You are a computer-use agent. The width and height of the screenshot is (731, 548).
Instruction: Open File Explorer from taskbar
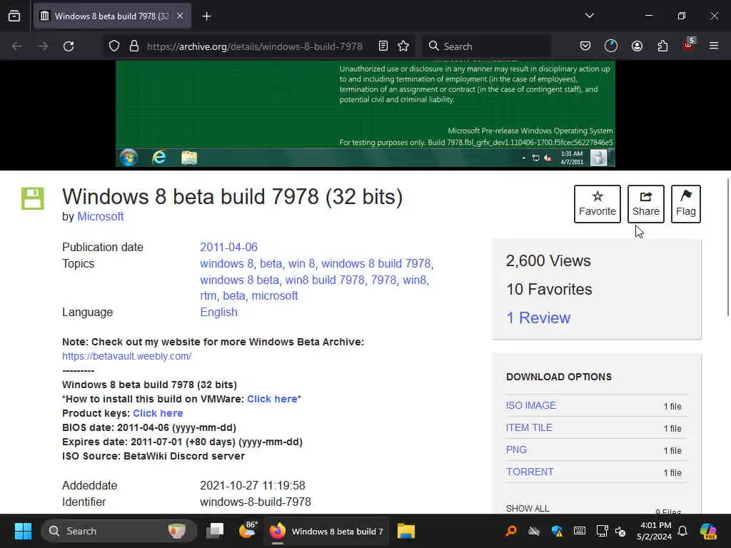(406, 531)
